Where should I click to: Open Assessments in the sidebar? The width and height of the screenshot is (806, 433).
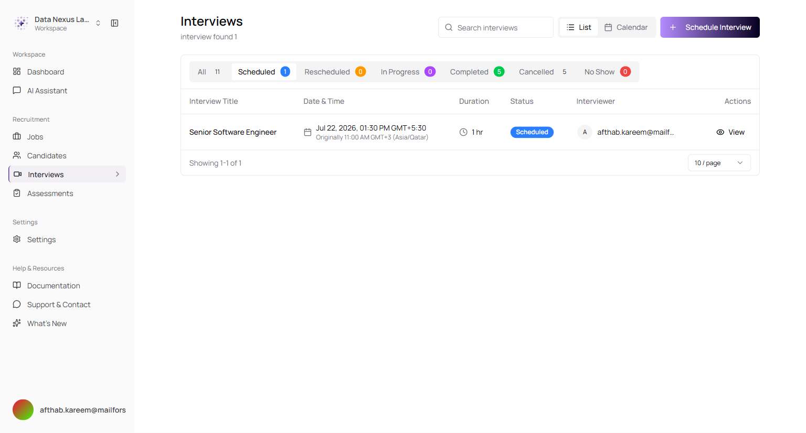pos(67,193)
